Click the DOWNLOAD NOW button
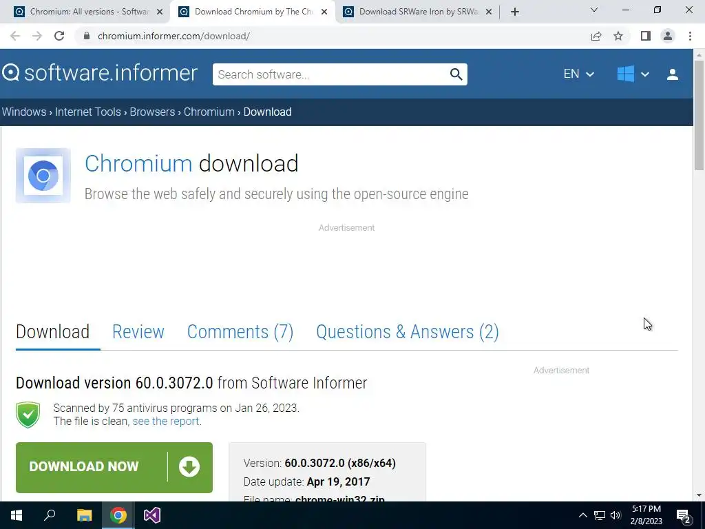 tap(114, 468)
